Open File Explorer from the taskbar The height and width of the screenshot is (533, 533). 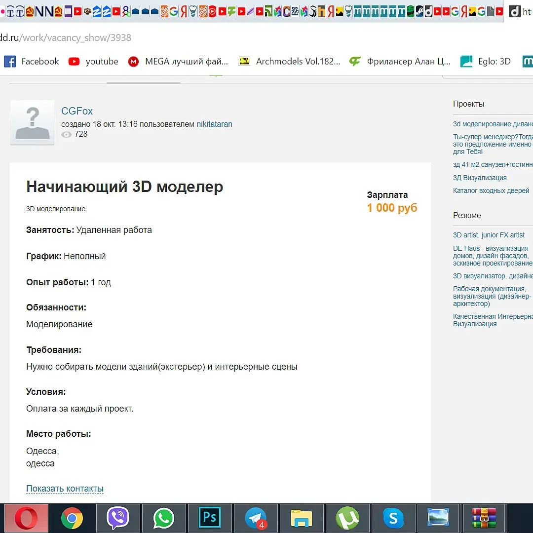[301, 518]
